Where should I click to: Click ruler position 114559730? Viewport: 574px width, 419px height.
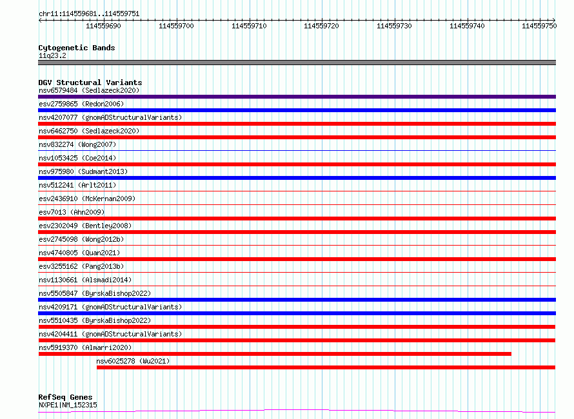coord(394,26)
